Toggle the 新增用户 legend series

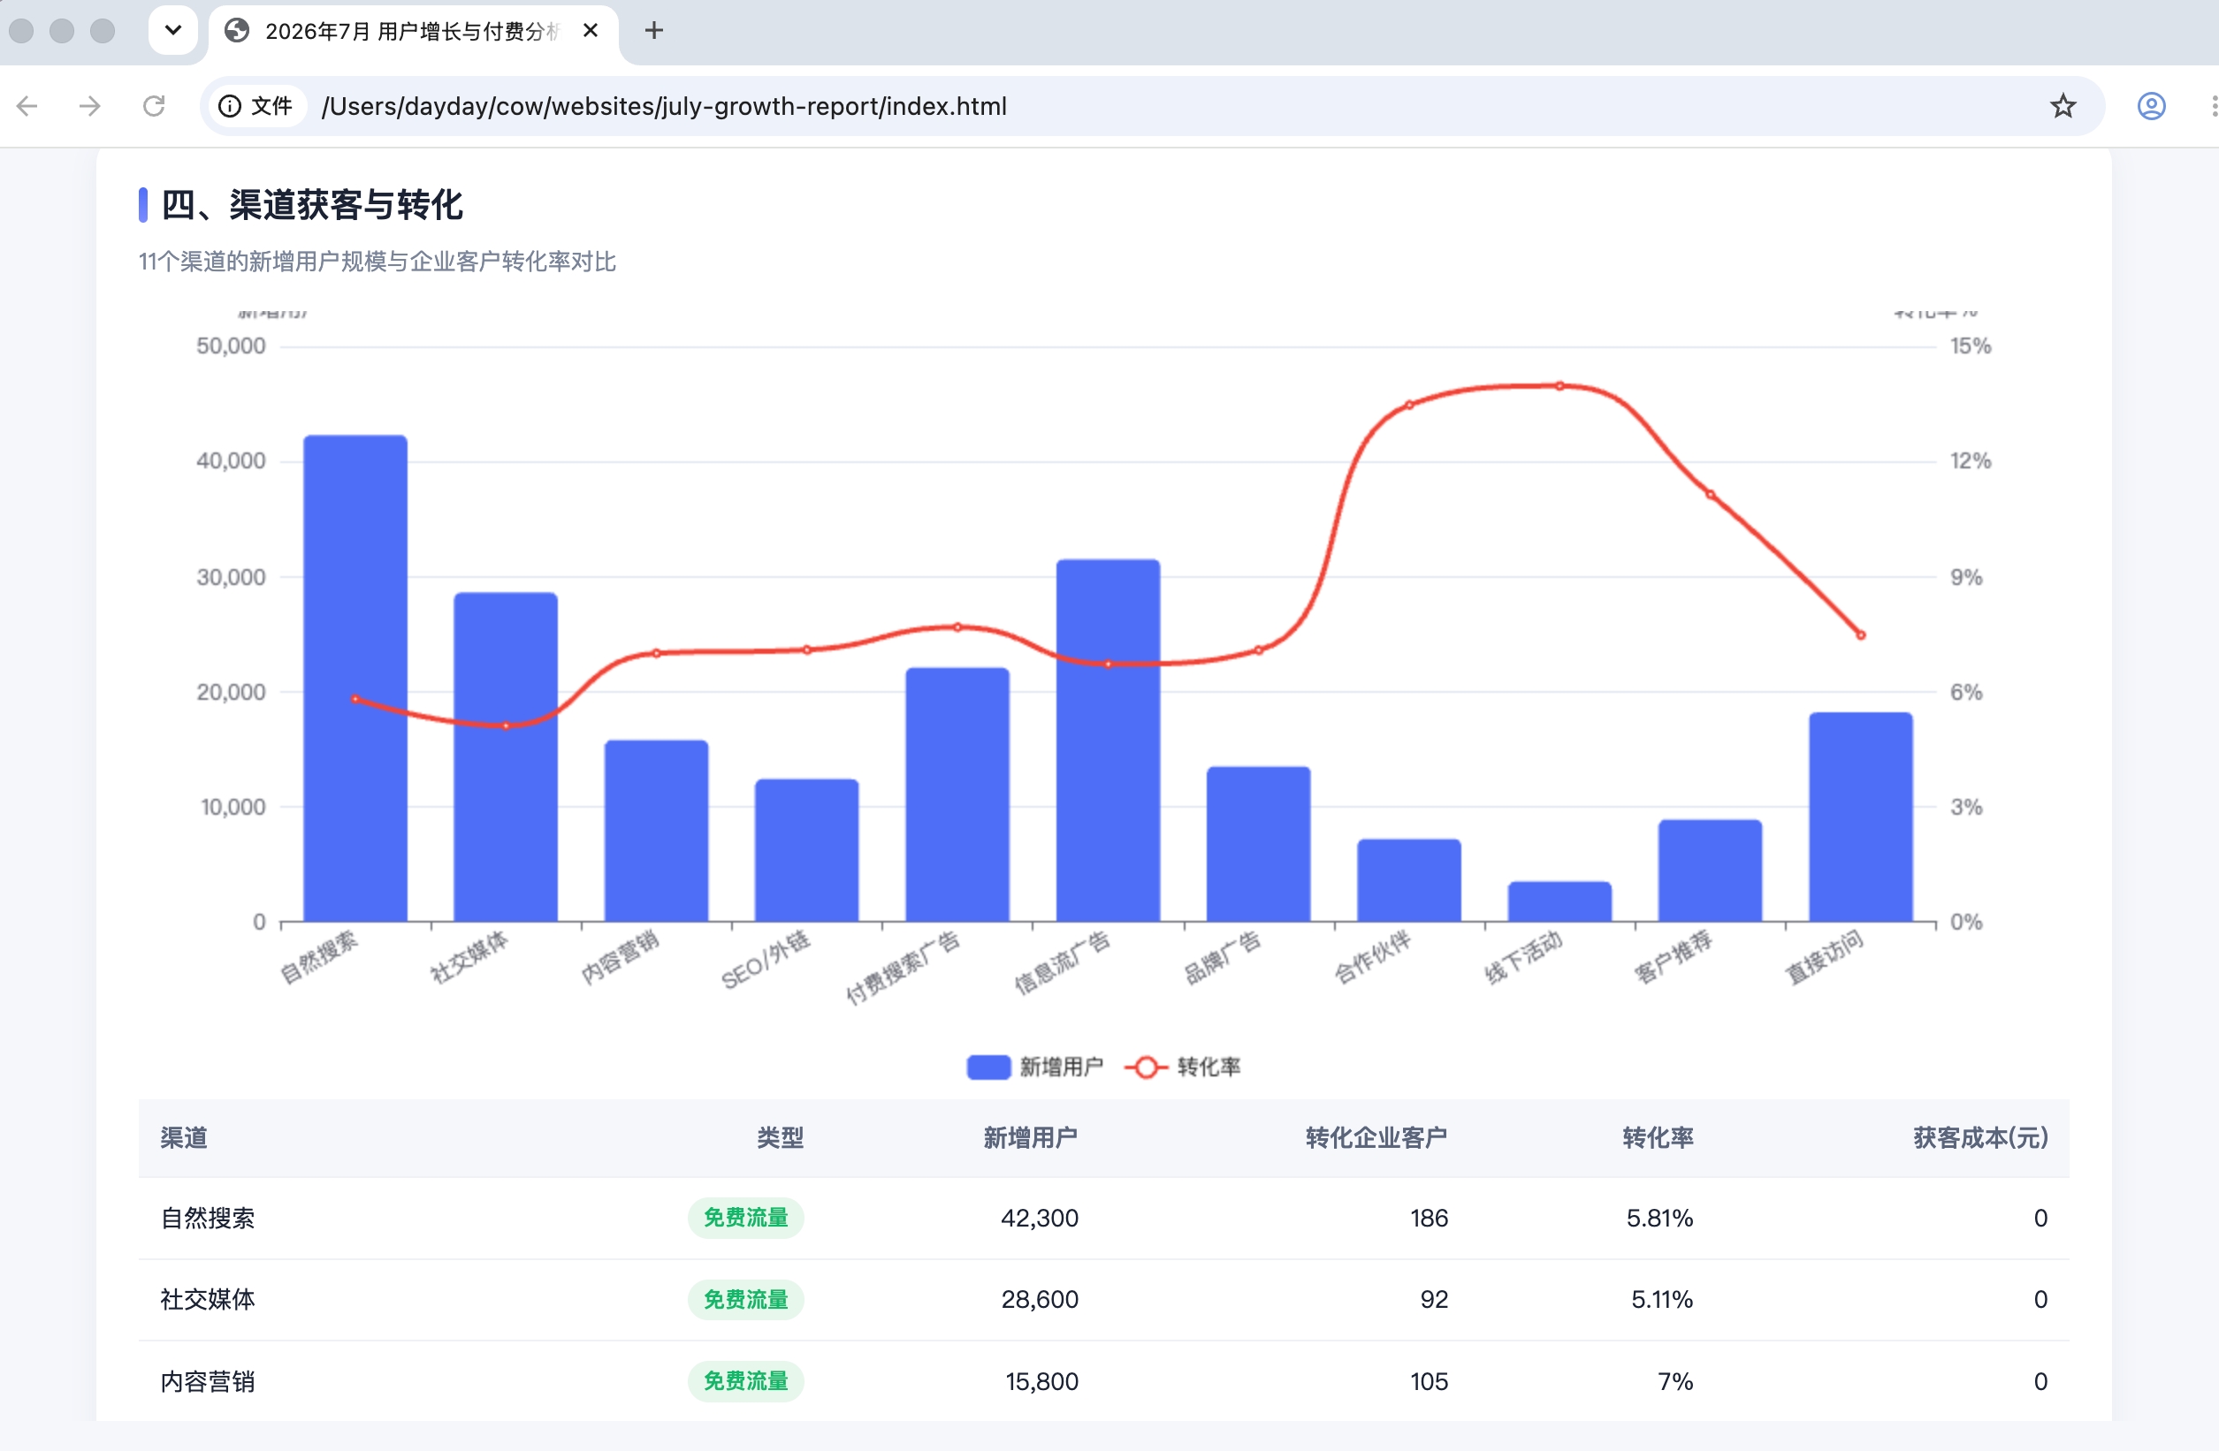coord(1035,1067)
